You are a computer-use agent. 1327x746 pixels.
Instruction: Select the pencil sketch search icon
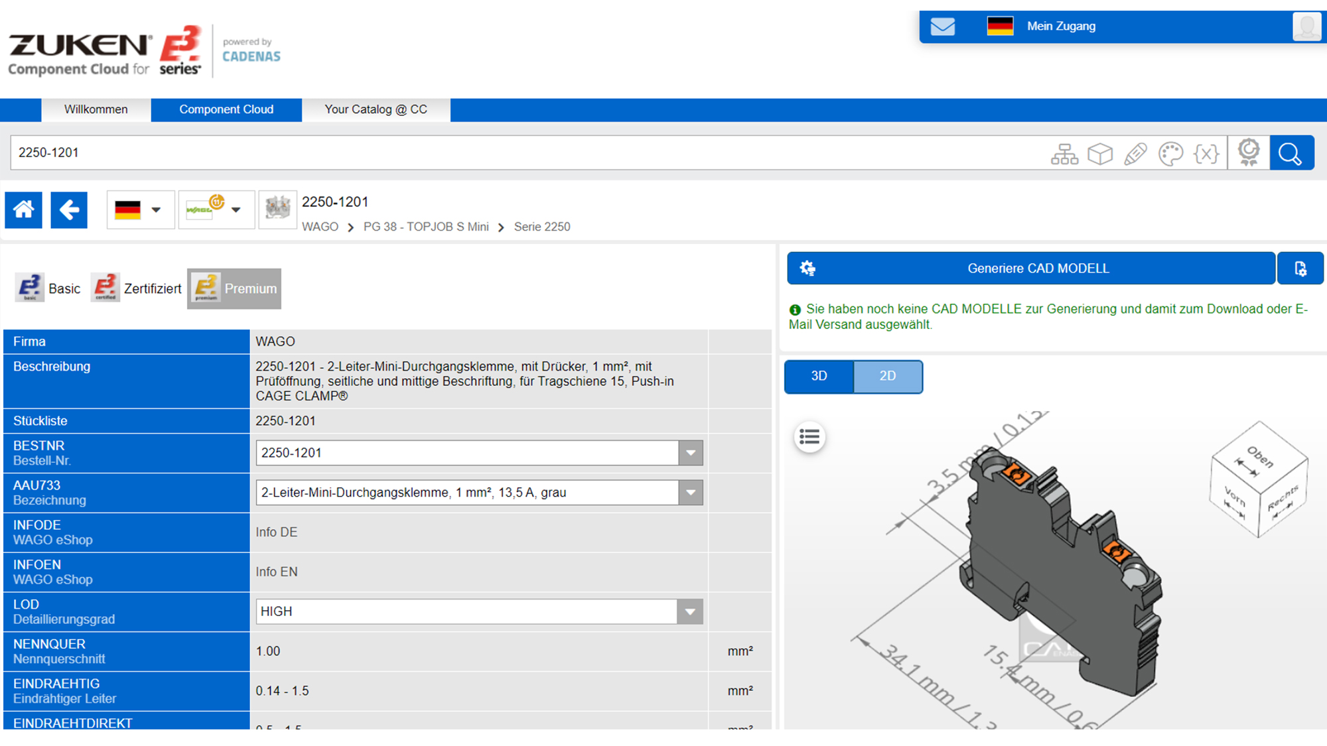pos(1135,154)
